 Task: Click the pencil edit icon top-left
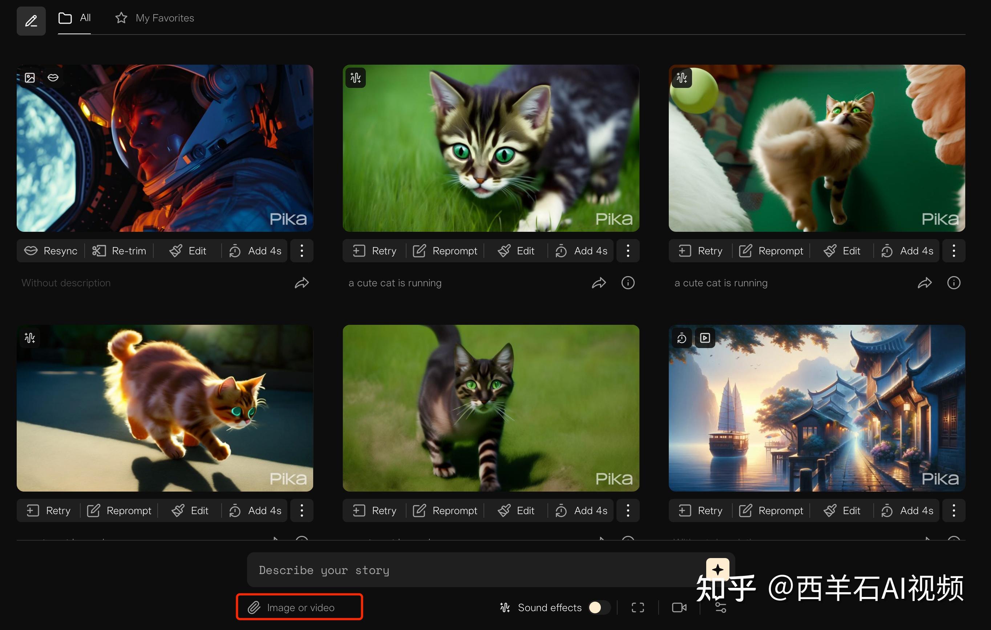coord(31,21)
